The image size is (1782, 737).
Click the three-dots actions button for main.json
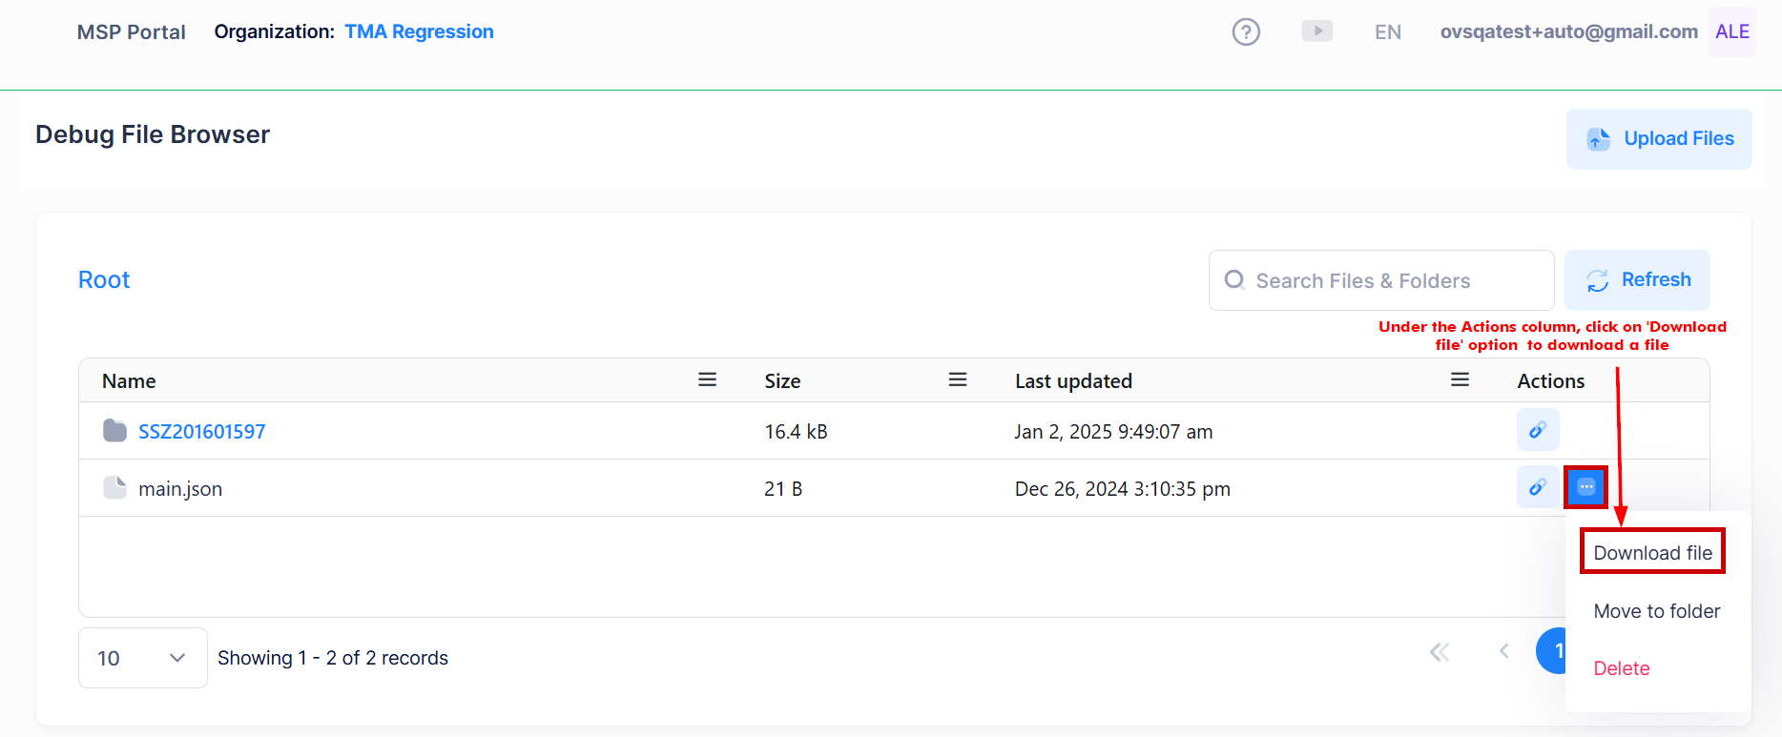click(1585, 487)
